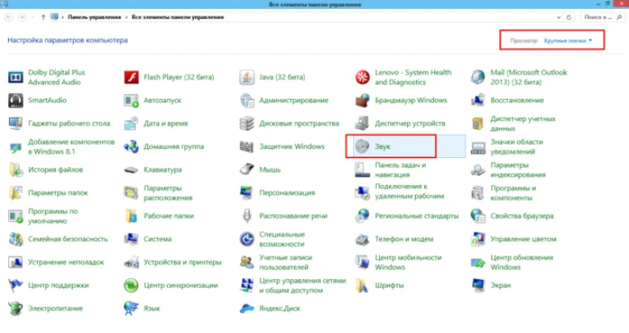Open the Мышь mouse icon
This screenshot has width=629, height=333.
[247, 169]
